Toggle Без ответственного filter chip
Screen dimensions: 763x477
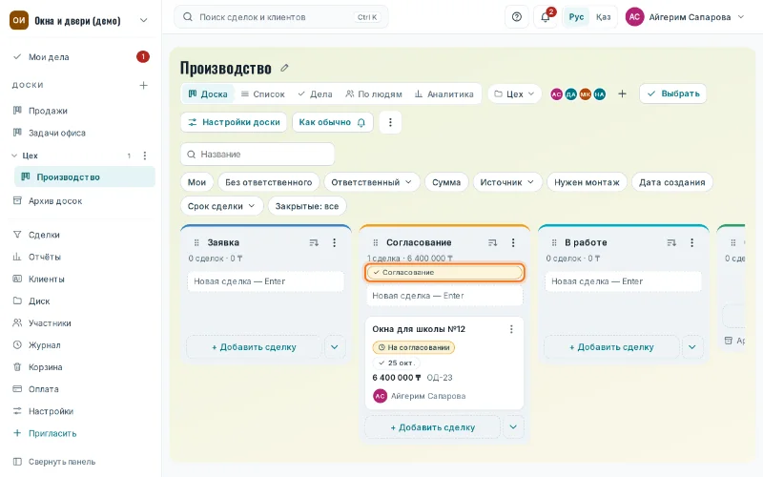[x=269, y=182]
